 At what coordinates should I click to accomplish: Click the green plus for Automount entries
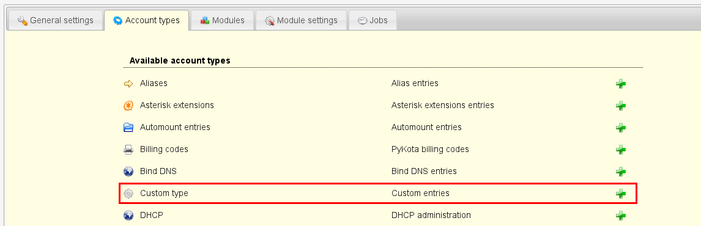point(620,127)
